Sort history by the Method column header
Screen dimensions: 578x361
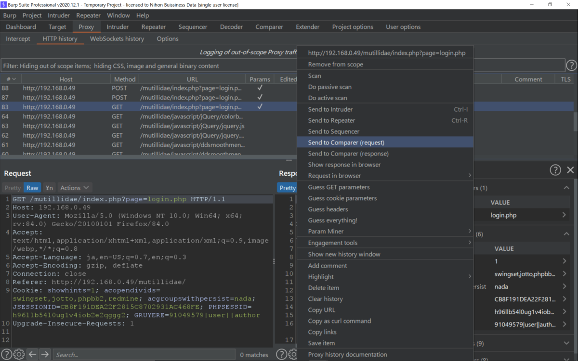[x=125, y=79]
